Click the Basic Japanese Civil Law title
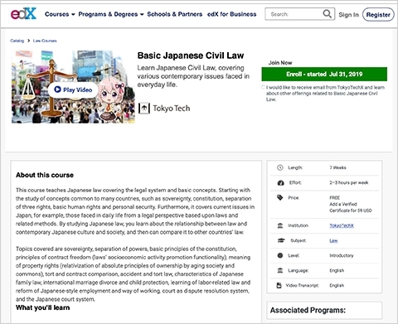The image size is (398, 324). 191,56
